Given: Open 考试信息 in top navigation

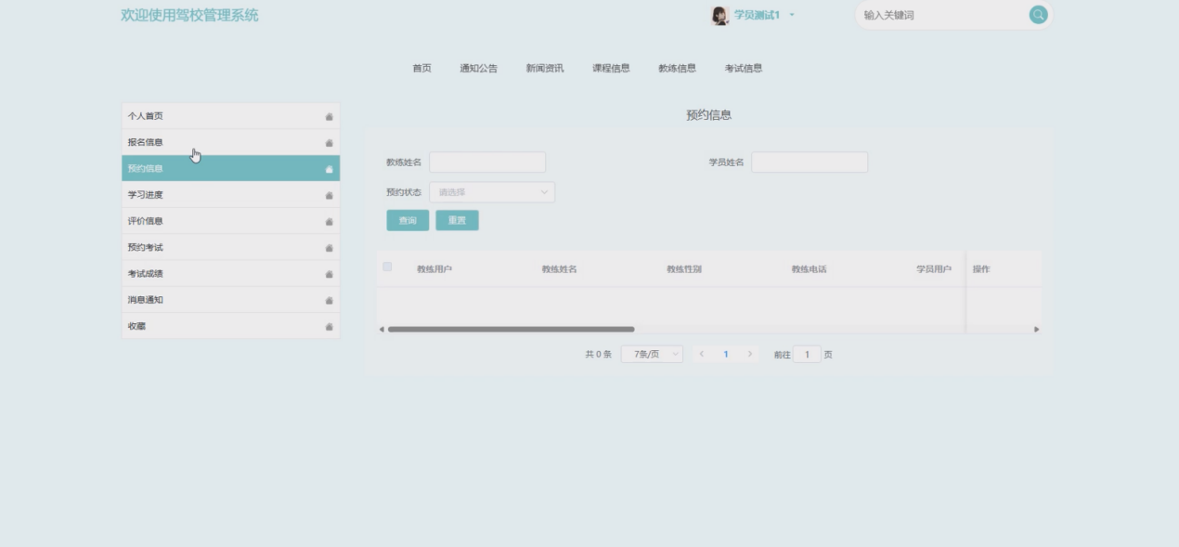Looking at the screenshot, I should click(x=744, y=68).
